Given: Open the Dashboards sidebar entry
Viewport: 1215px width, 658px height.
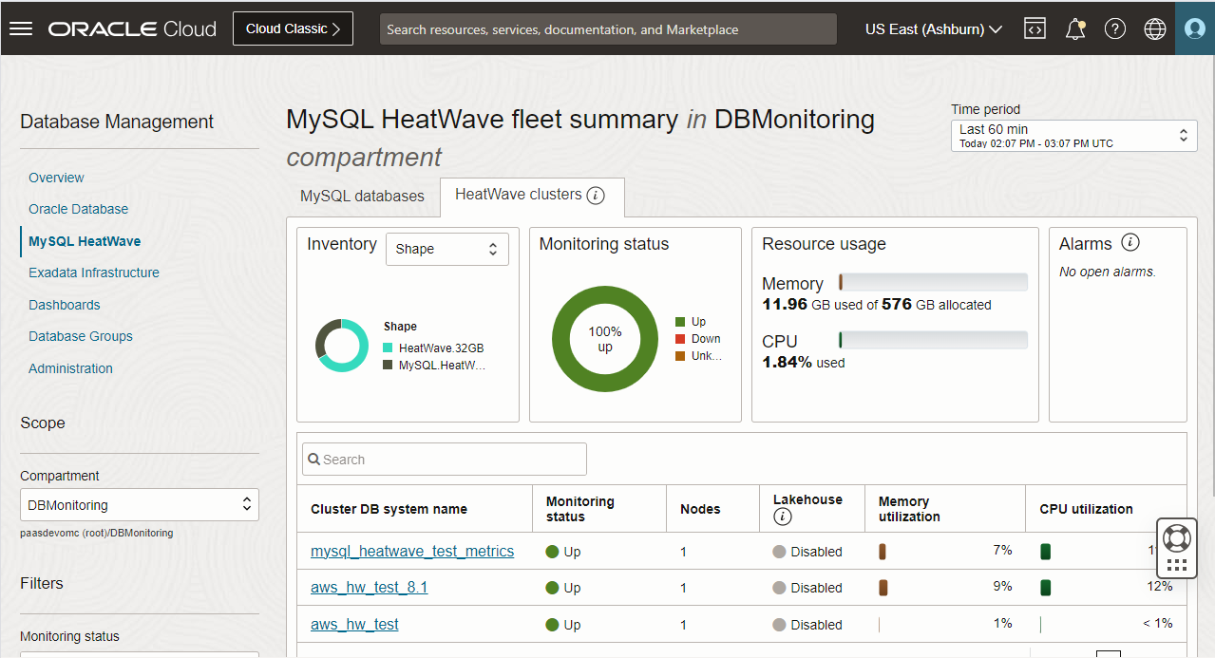Looking at the screenshot, I should [x=64, y=304].
